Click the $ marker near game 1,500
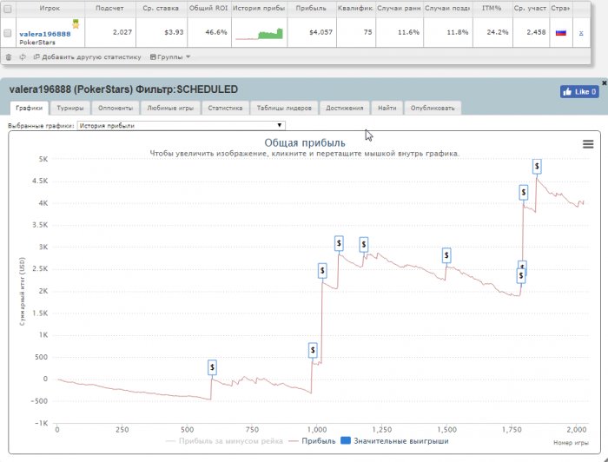Screen dimensions: 608x462 [446, 255]
